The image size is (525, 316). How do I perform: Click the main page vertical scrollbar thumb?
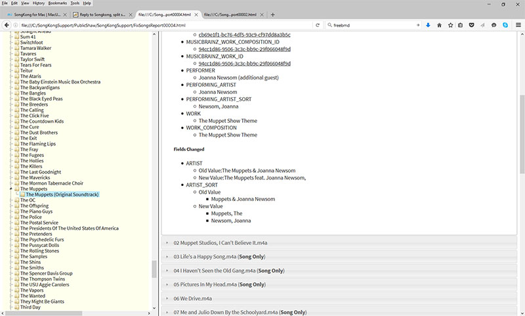click(x=522, y=134)
